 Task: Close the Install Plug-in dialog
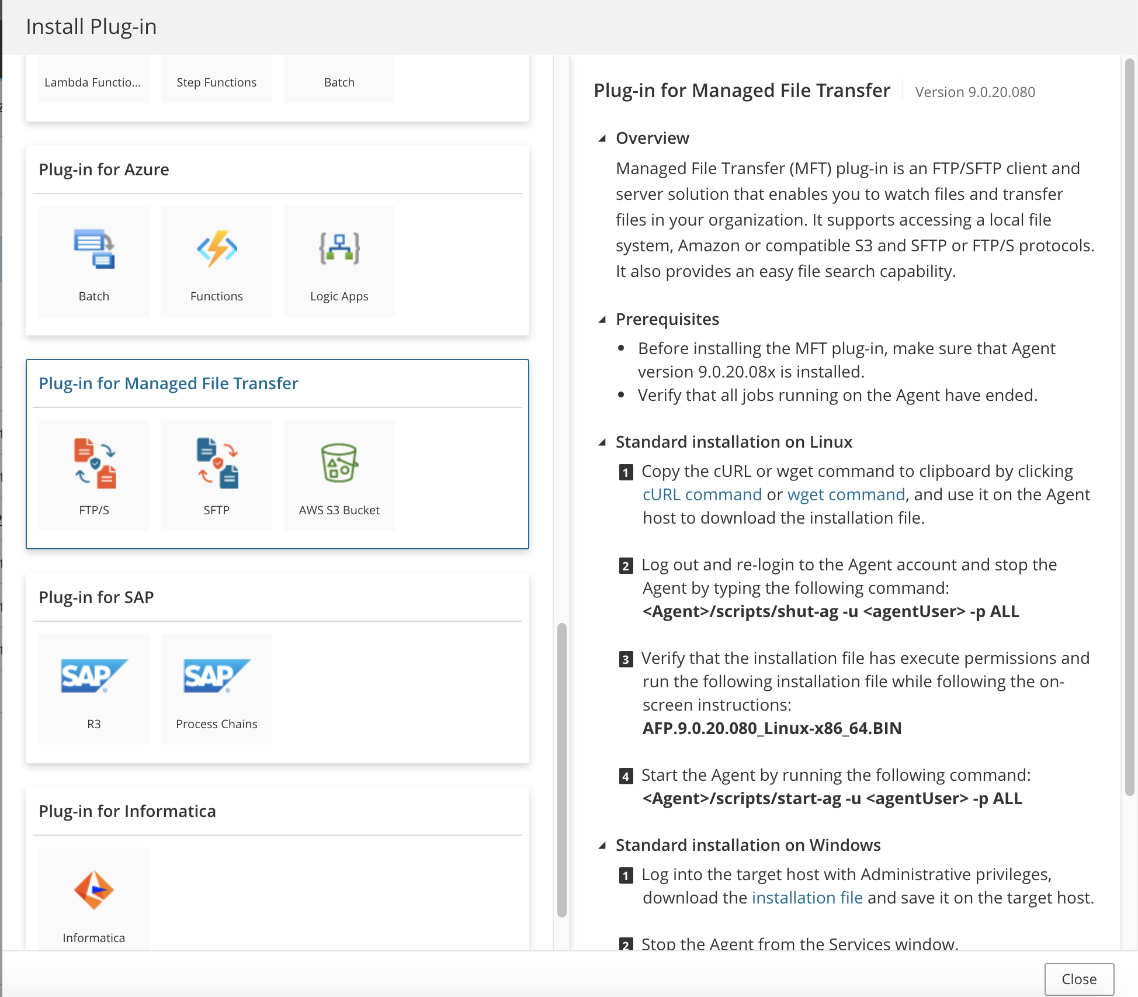(1078, 979)
